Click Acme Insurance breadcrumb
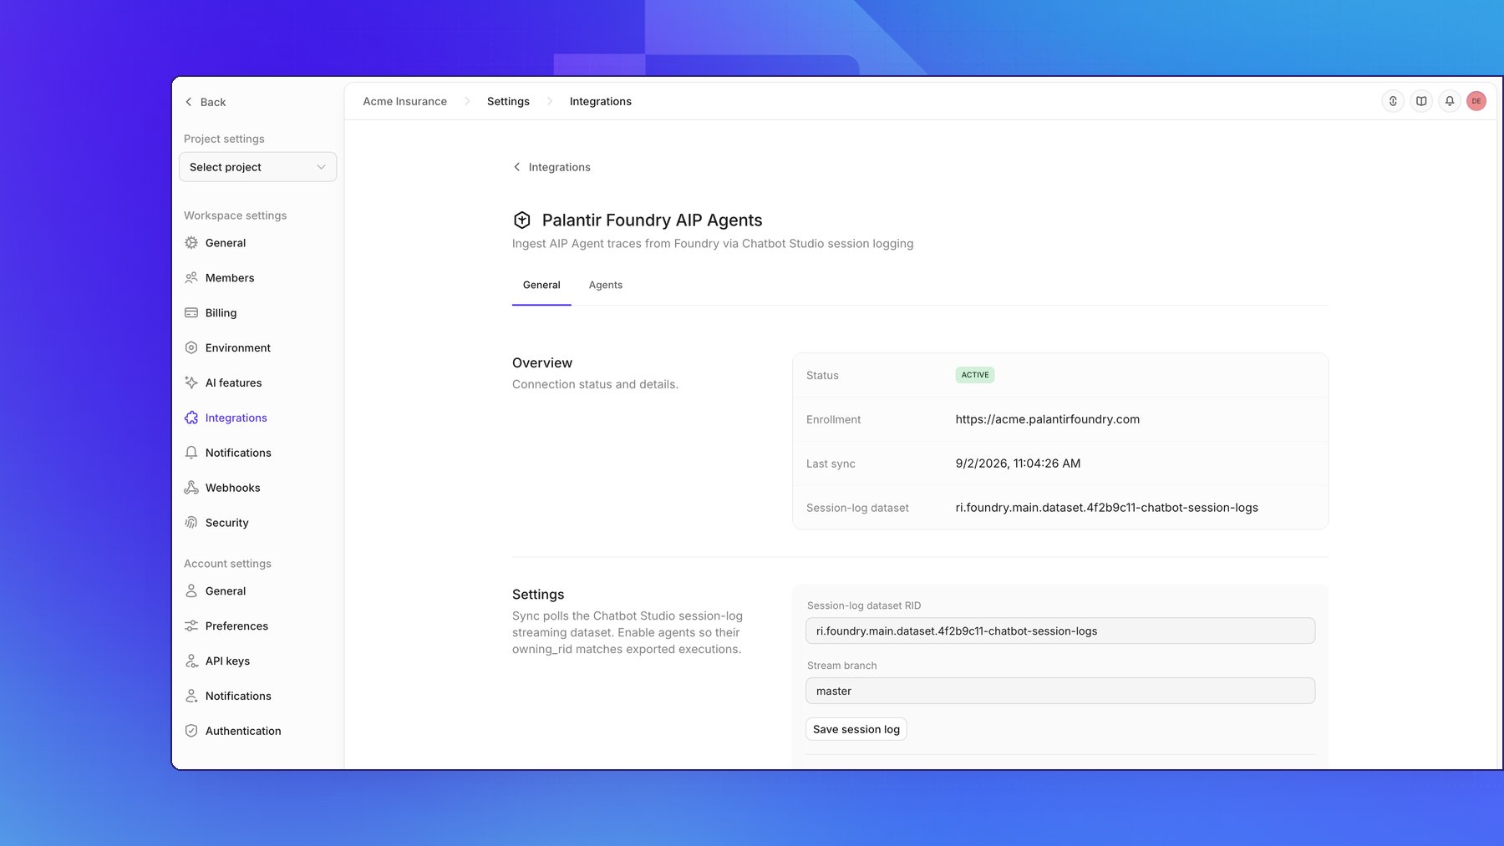The image size is (1504, 846). coord(405,102)
